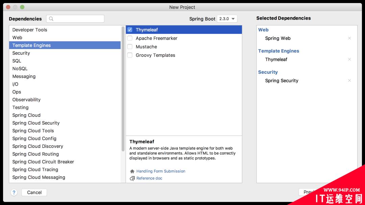Select the Spring Cloud Discovery category
The image size is (365, 205).
click(65, 146)
